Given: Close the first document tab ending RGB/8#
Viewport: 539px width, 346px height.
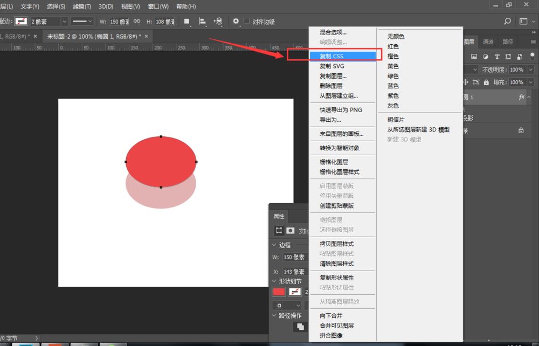Looking at the screenshot, I should click(x=35, y=36).
